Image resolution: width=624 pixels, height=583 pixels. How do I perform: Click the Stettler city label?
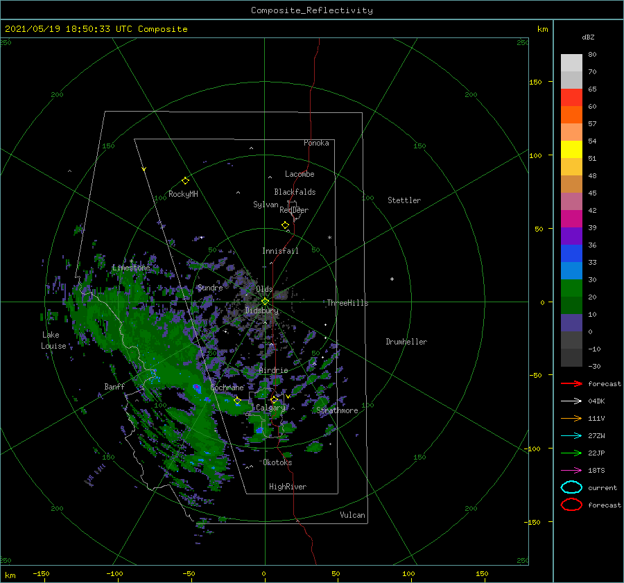pos(404,200)
